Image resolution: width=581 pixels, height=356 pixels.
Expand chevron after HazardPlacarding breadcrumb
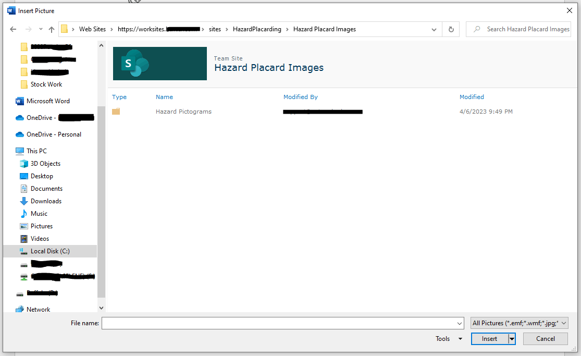pos(287,29)
